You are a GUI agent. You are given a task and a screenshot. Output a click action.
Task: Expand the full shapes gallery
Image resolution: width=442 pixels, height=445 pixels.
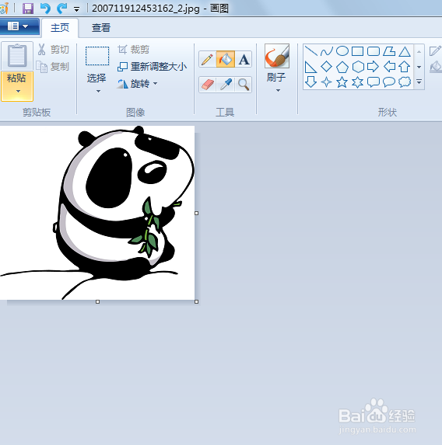[419, 82]
